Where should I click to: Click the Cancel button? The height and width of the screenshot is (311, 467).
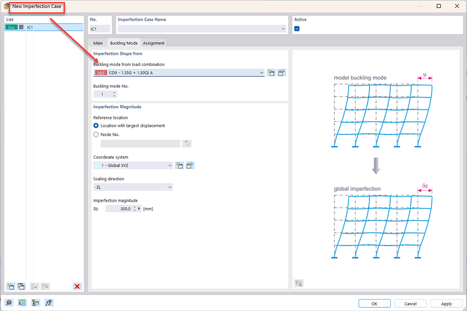pos(410,304)
